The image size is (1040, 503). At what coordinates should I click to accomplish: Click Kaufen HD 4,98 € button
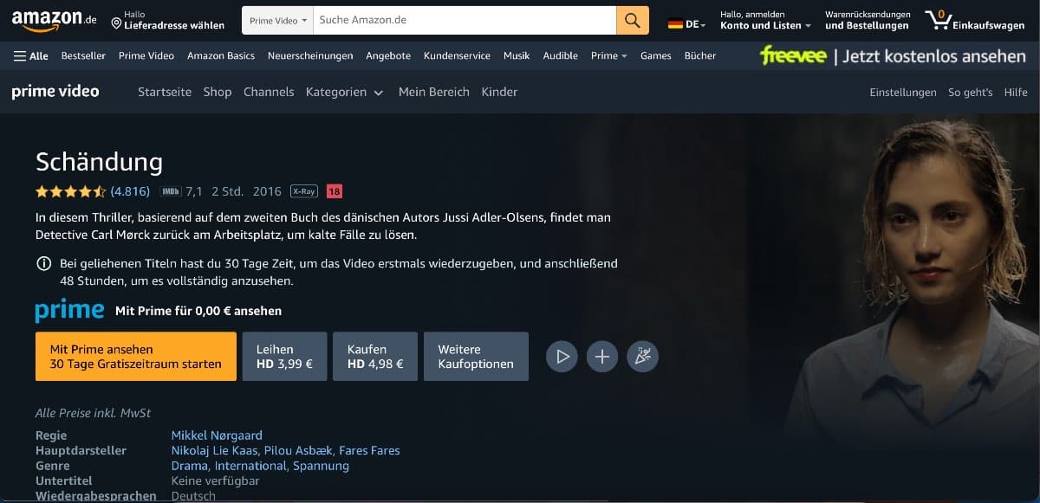tap(375, 356)
